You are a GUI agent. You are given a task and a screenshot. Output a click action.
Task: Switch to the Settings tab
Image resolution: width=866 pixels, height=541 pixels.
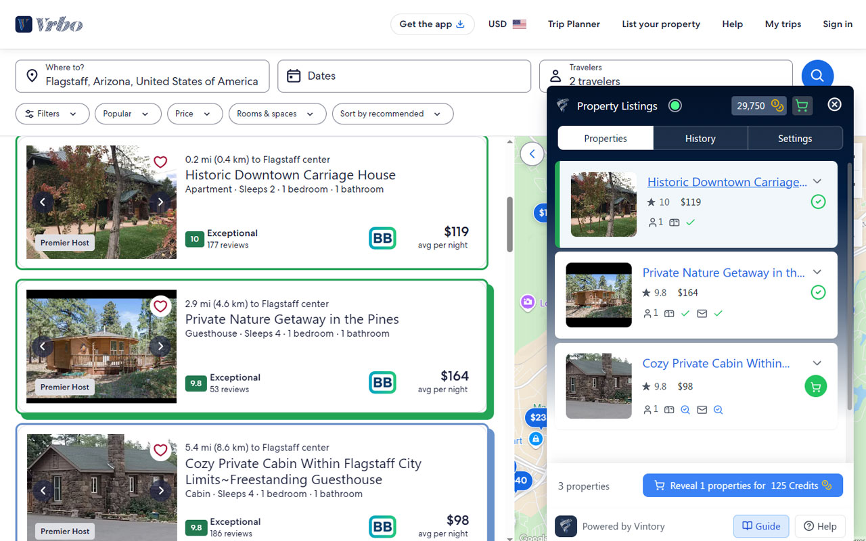(x=795, y=138)
